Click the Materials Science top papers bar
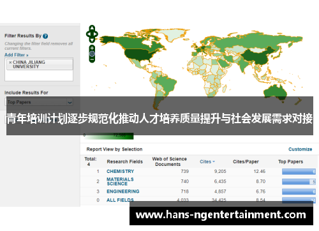Screen dimensions: 319x231 299,182
